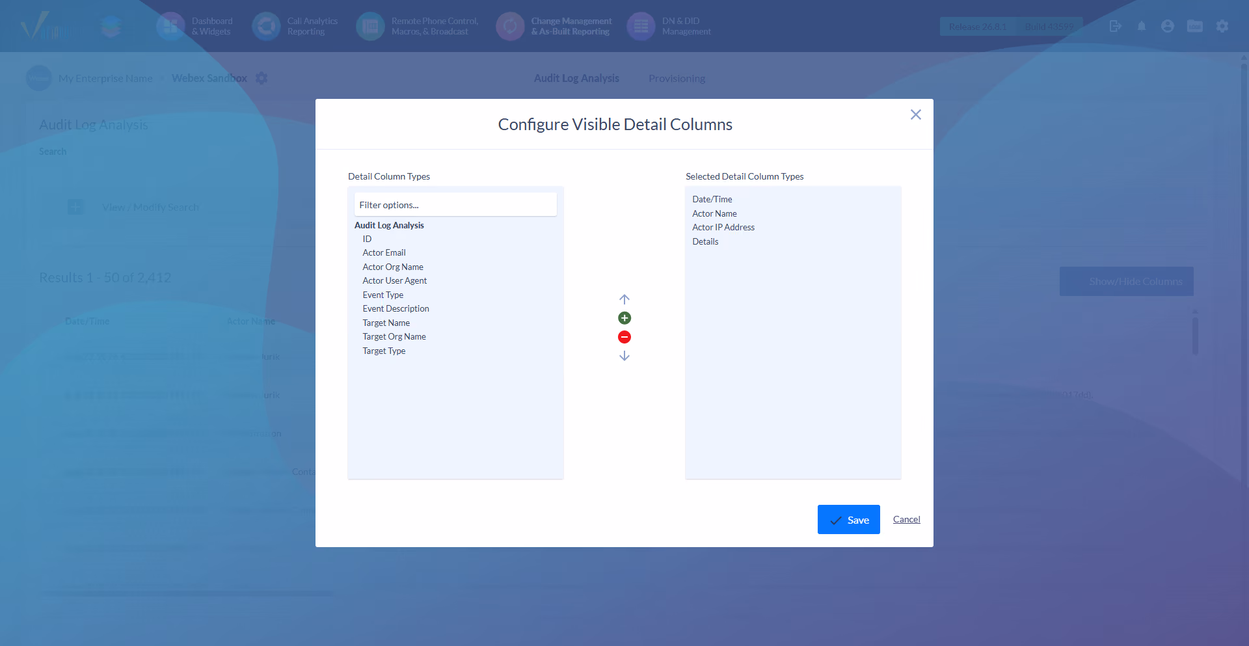Open DN & DID Management menu
Screen dimensions: 1249x646
(669, 26)
